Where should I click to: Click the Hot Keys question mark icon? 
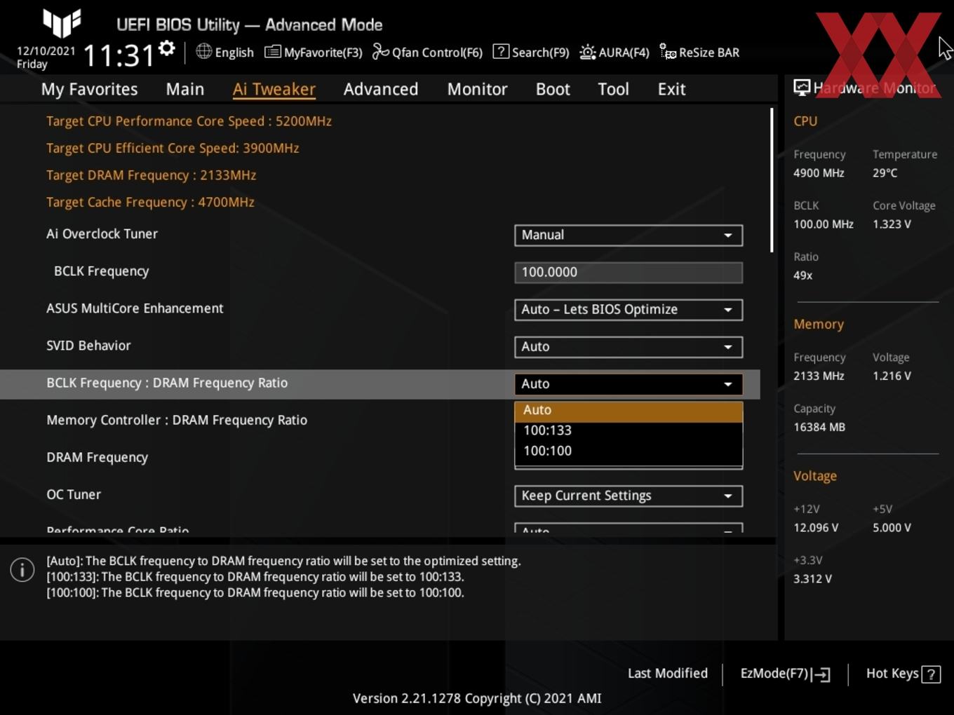931,674
